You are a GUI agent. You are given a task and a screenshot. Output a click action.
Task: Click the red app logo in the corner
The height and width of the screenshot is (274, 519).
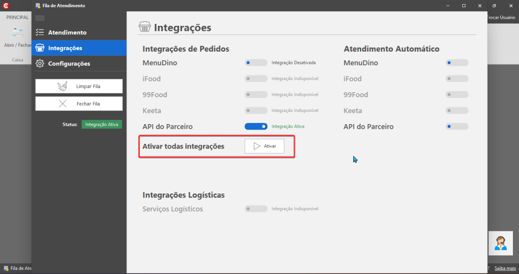click(6, 6)
